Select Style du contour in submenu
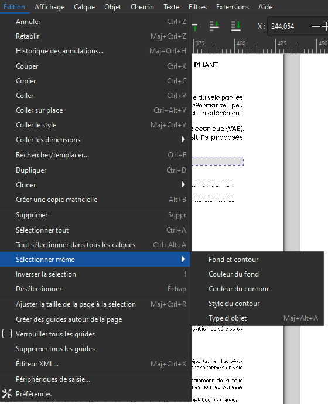This screenshot has width=328, height=404. (257, 304)
